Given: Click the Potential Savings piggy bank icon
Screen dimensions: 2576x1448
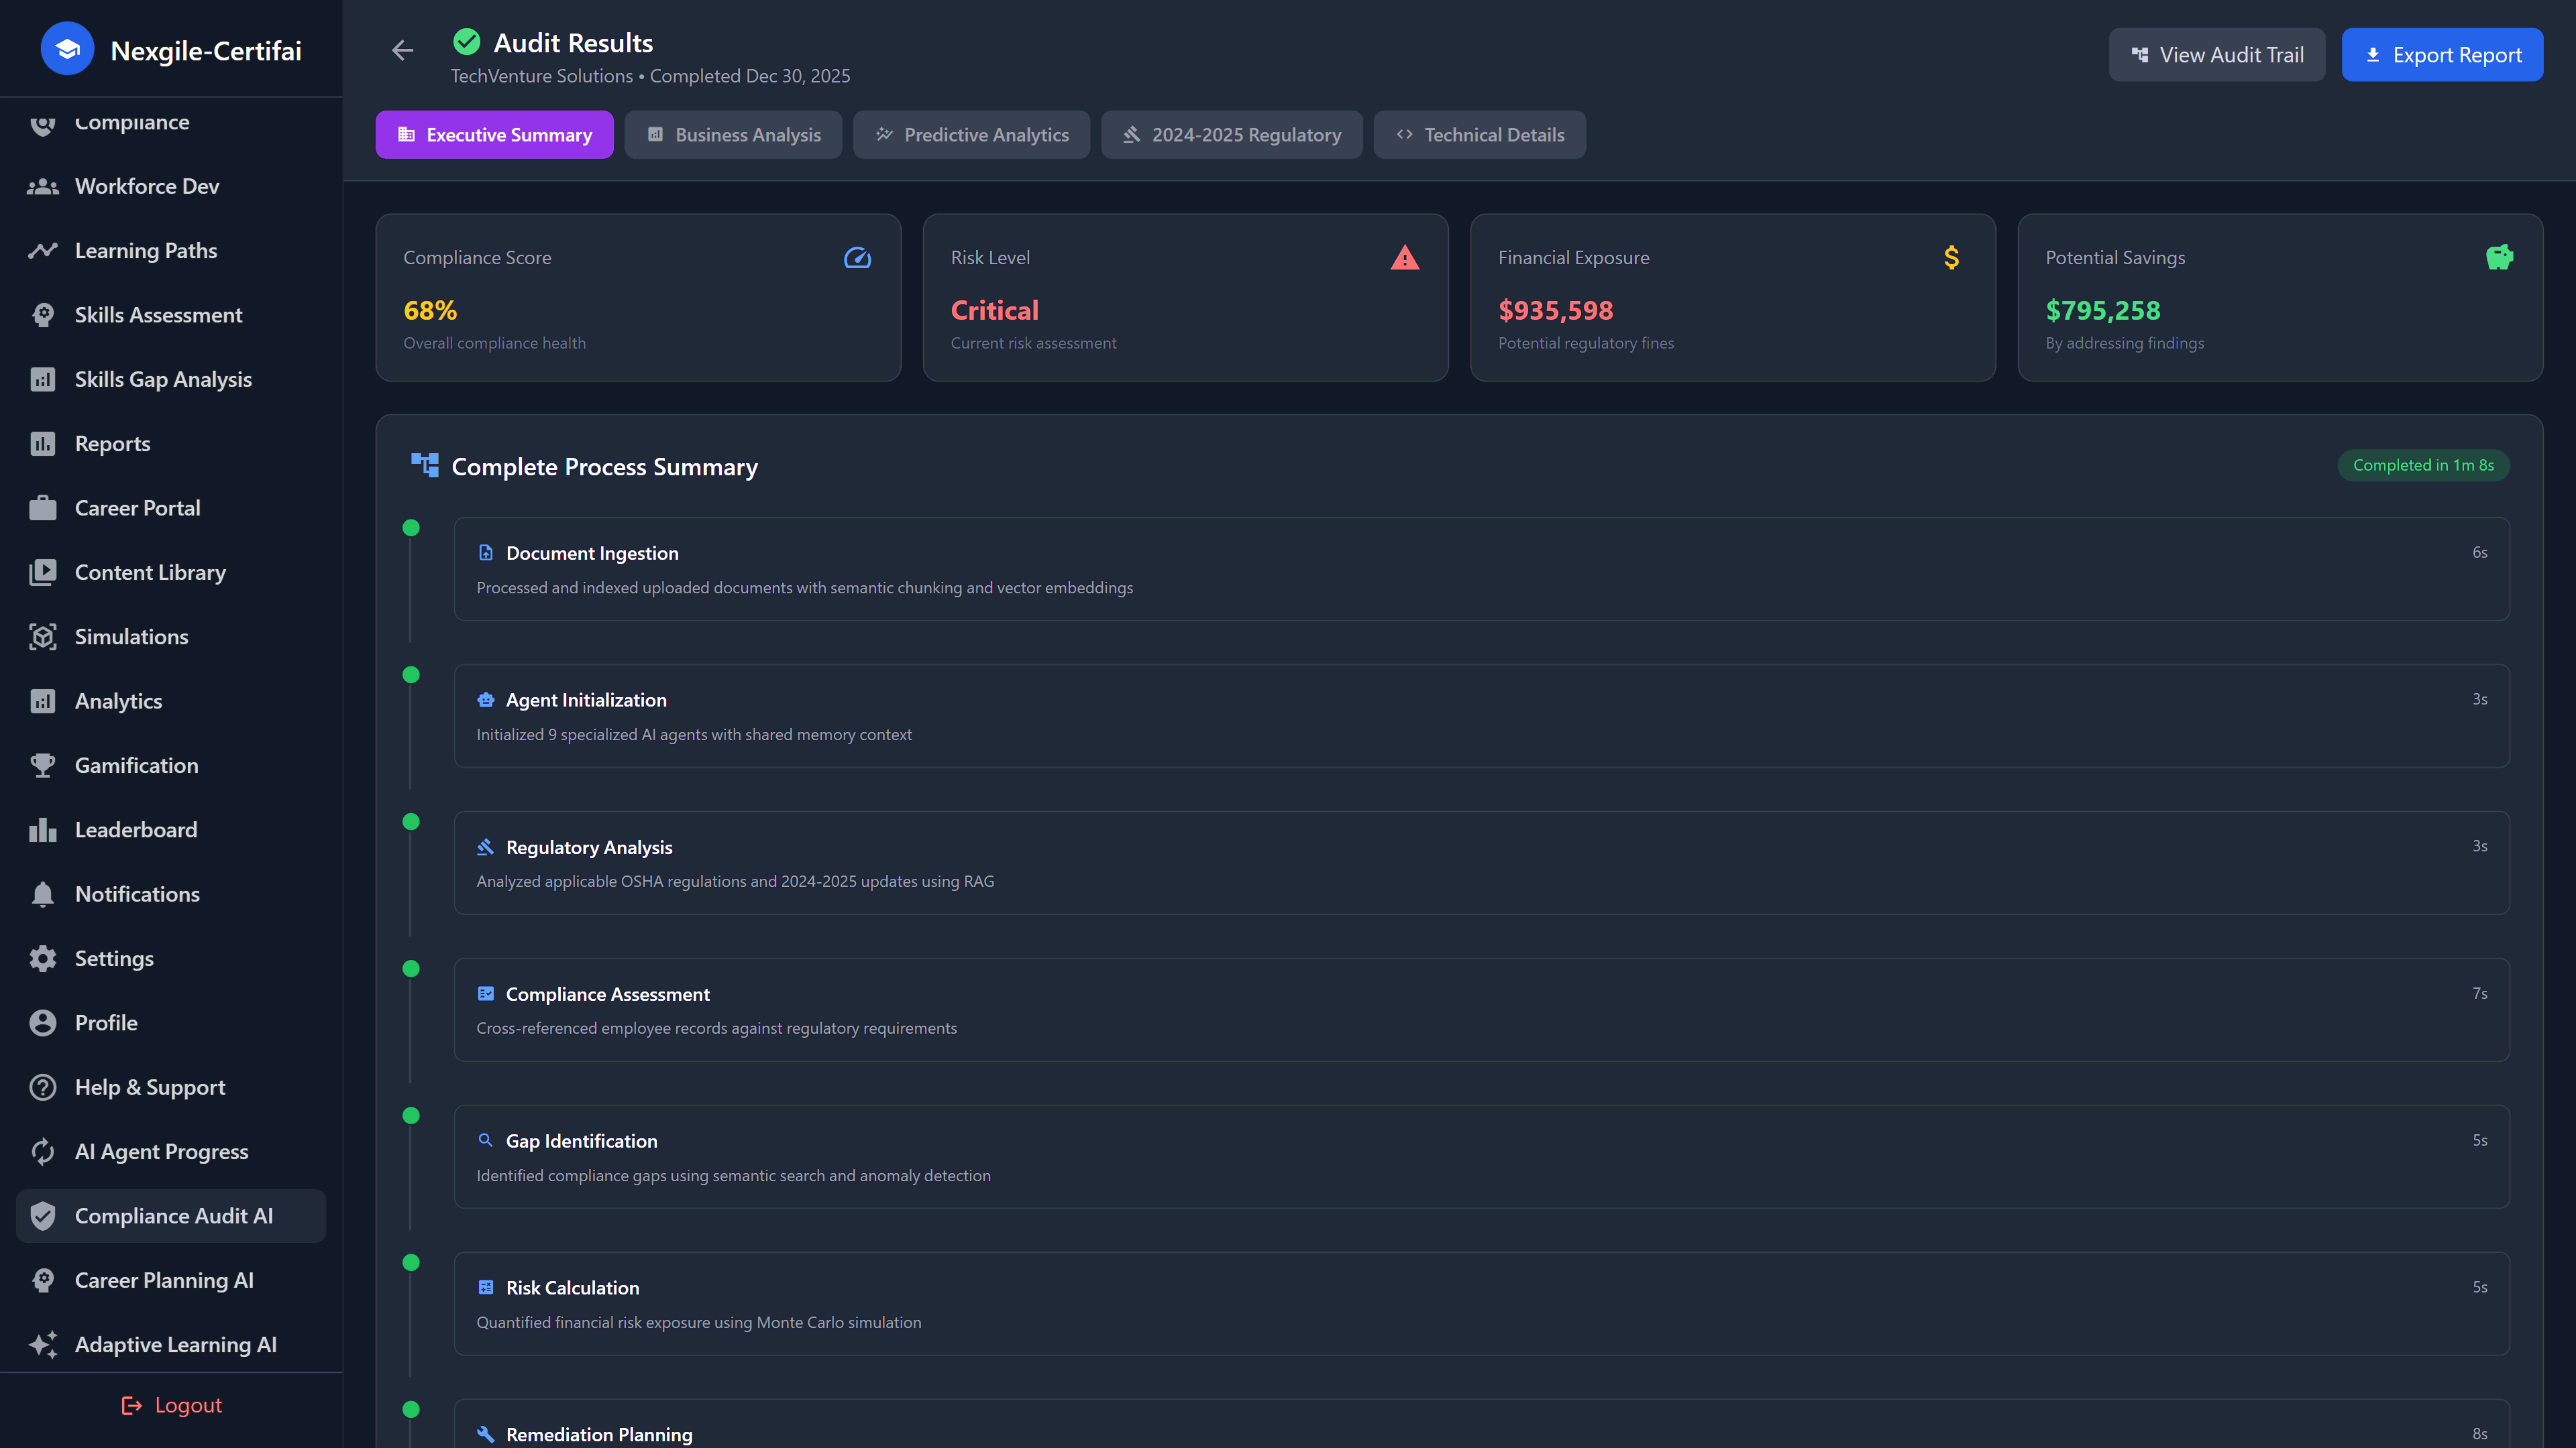Looking at the screenshot, I should [x=2499, y=258].
